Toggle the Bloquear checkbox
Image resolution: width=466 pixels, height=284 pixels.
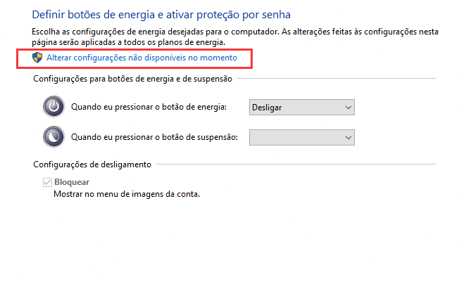point(47,182)
